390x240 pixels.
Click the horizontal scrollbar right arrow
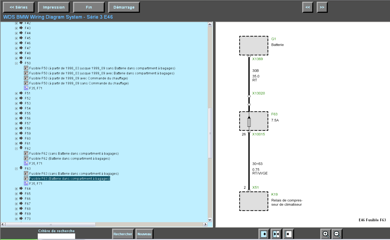[x=205, y=224]
